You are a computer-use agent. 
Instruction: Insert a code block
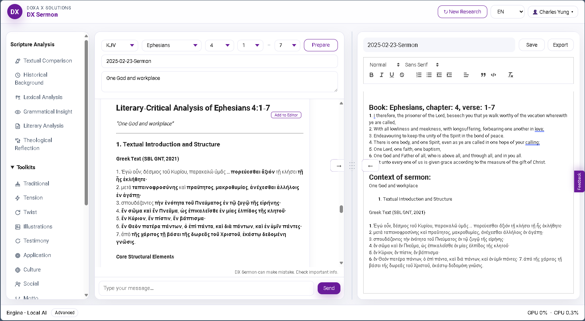coord(493,75)
